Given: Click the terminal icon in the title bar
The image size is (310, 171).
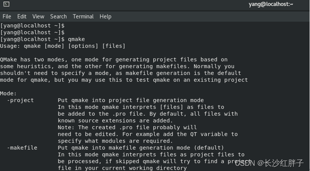Looking at the screenshot, I should tap(6, 4).
